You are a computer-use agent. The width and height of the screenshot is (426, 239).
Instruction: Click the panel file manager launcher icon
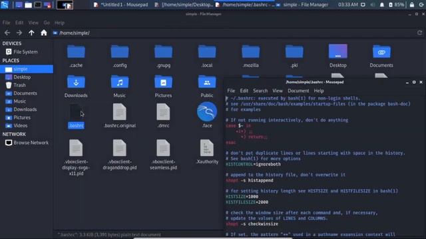[x=28, y=5]
